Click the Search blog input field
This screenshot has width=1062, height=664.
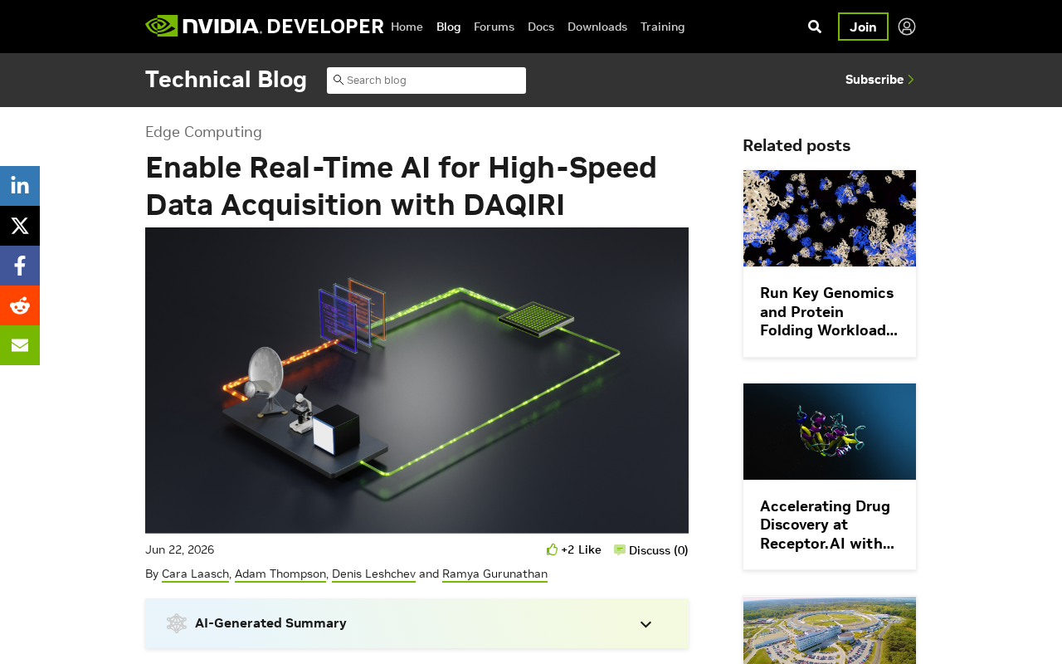[x=426, y=81]
